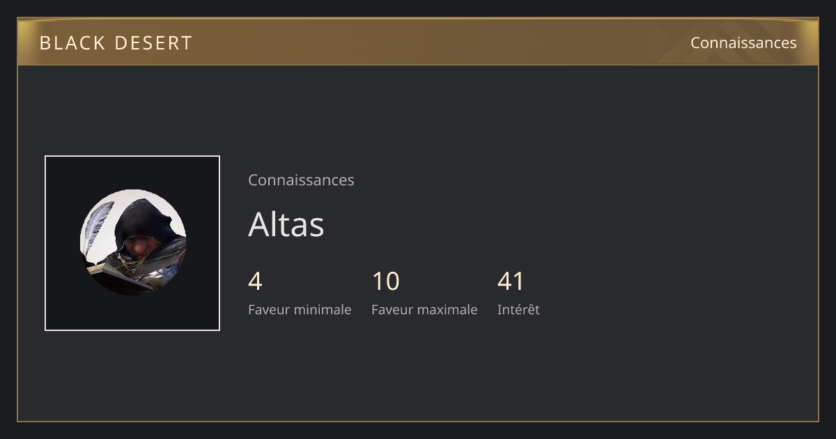
Task: Click the Faveur minimale label
Action: click(x=300, y=309)
